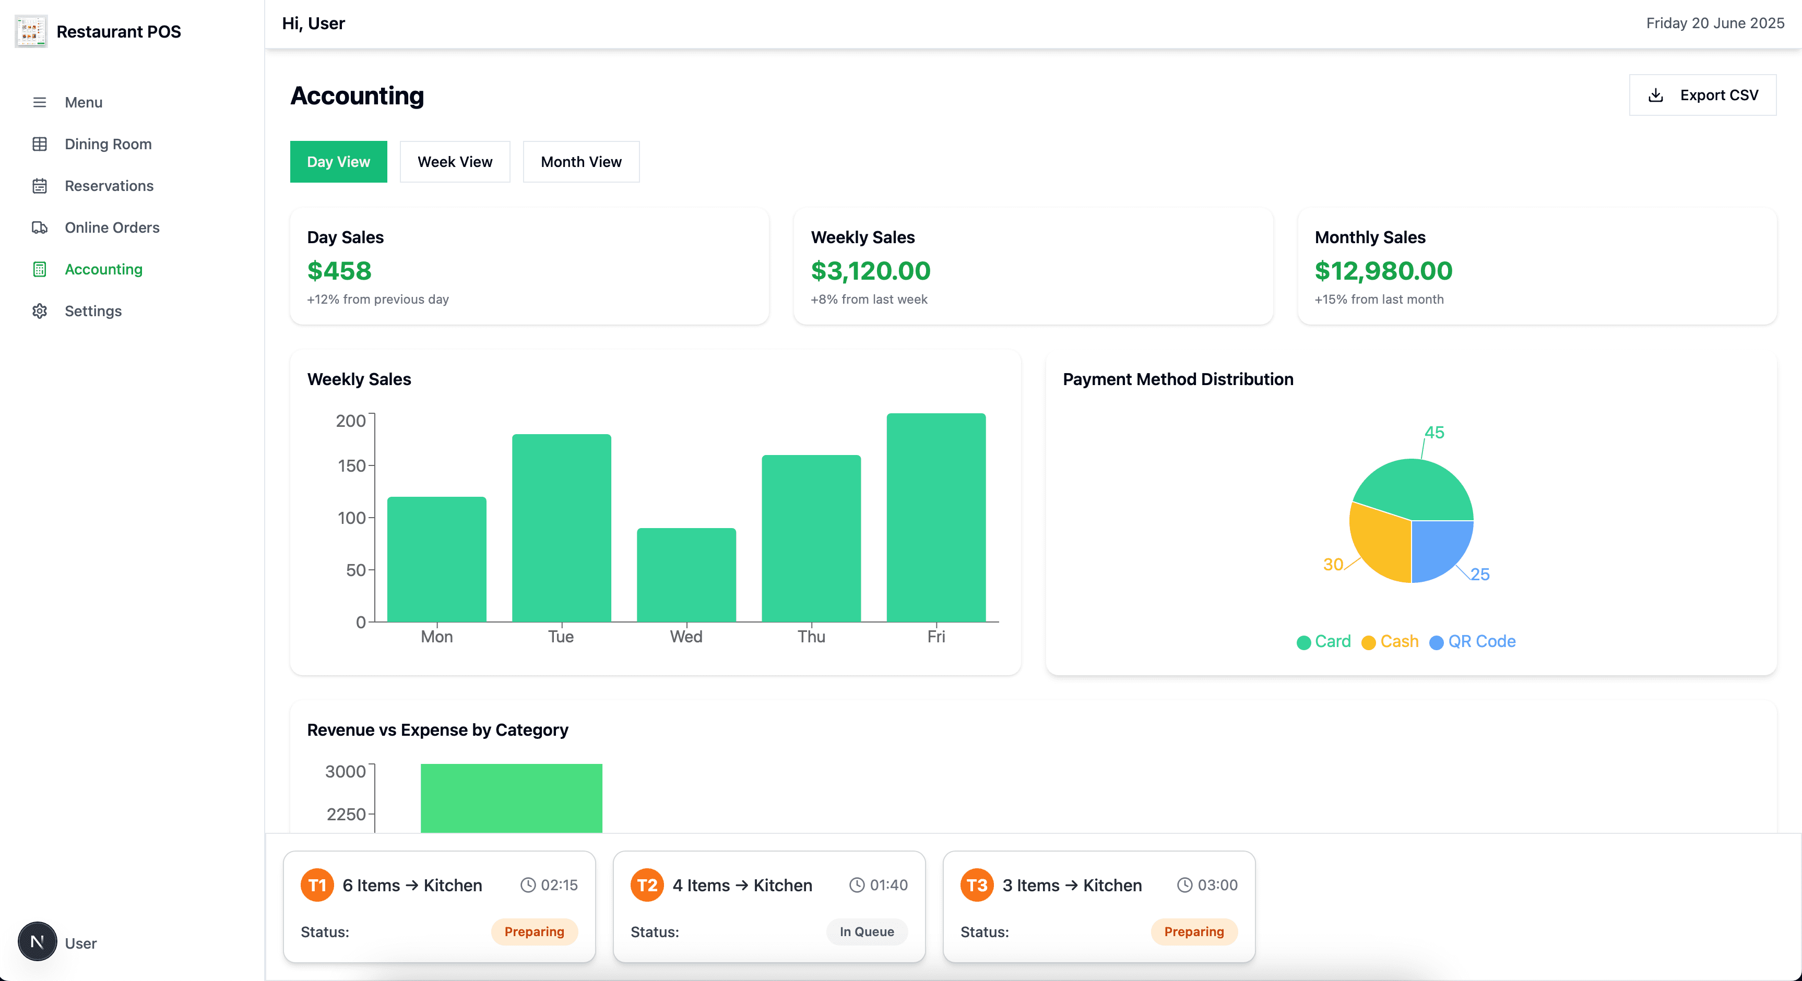Image resolution: width=1802 pixels, height=981 pixels.
Task: Click the Menu hamburger icon
Action: point(40,103)
